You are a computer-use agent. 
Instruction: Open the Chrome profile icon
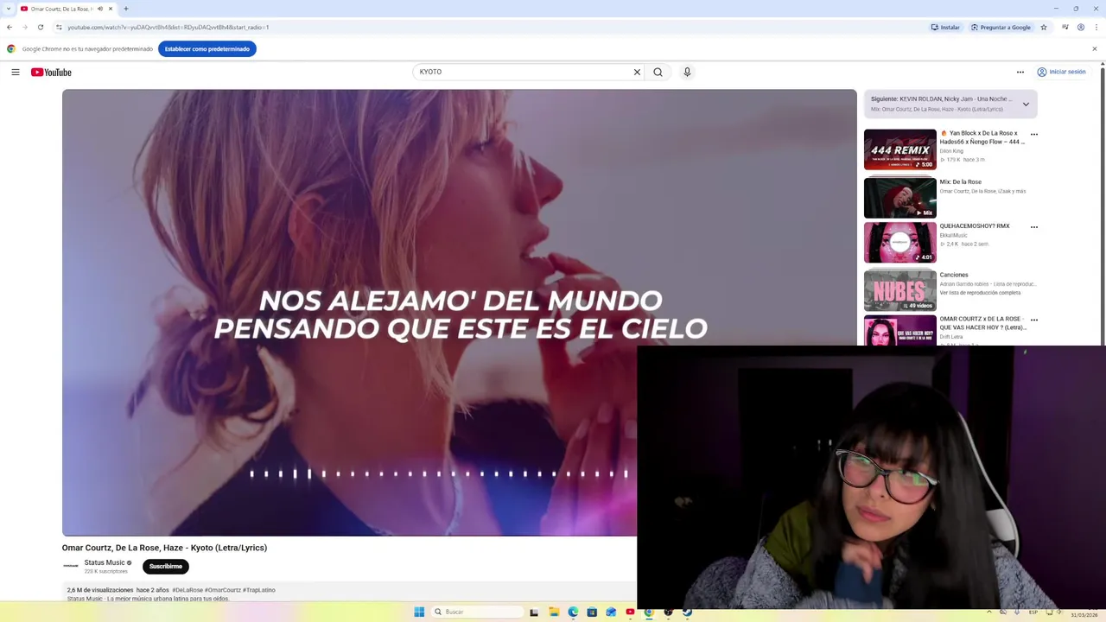(1081, 28)
